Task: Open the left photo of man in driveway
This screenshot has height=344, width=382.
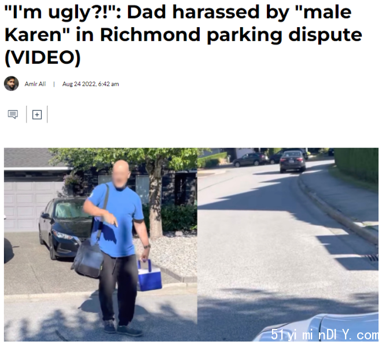Action: click(x=100, y=244)
